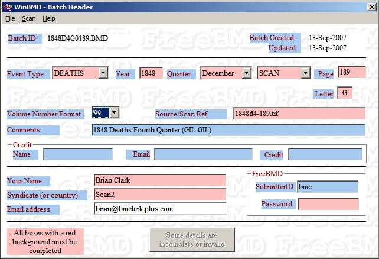Expand the Event Type DEATHS dropdown

pyautogui.click(x=103, y=73)
